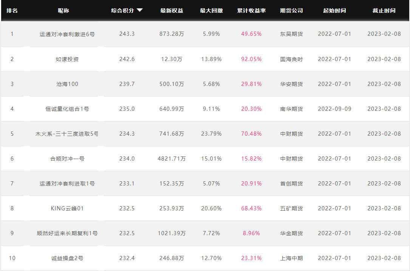
Task: Select futures company 华安期货
Action: pyautogui.click(x=291, y=84)
